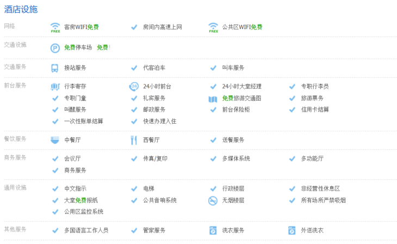Screen dimensions: 397x244
Task: Click the Chinese restaurant bowl icon
Action: point(55,140)
